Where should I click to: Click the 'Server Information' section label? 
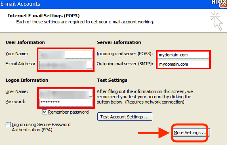(119, 42)
